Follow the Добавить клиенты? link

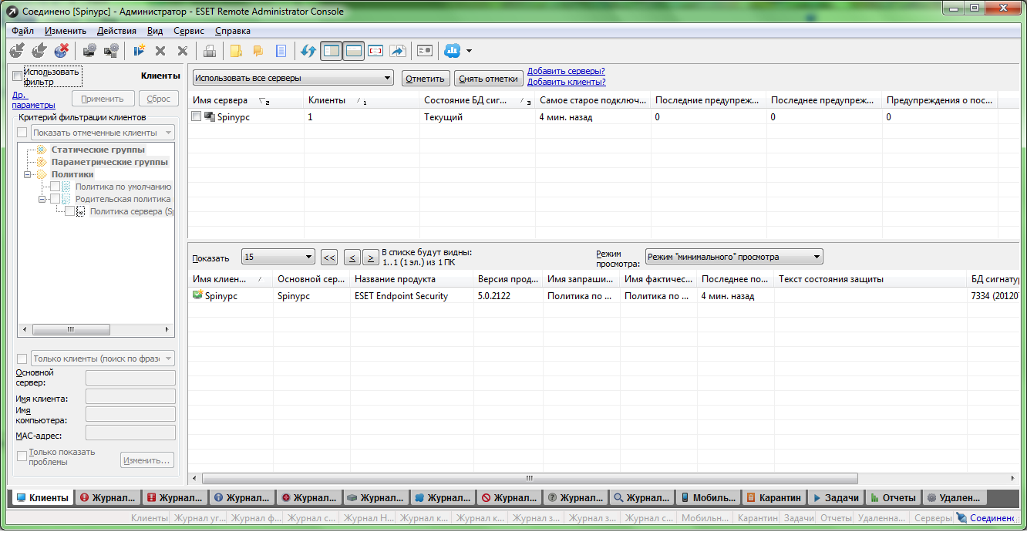[567, 82]
